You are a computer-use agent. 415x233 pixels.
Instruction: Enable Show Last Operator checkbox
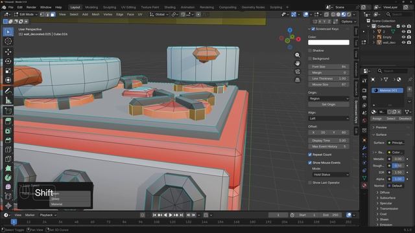[x=310, y=183]
